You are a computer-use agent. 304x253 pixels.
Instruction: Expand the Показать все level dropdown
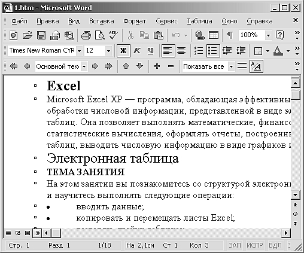231,66
